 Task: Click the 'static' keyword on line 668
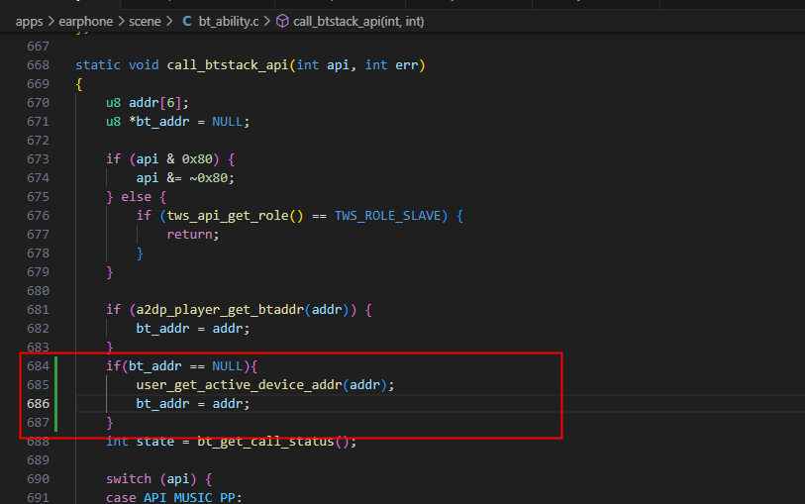click(x=98, y=65)
